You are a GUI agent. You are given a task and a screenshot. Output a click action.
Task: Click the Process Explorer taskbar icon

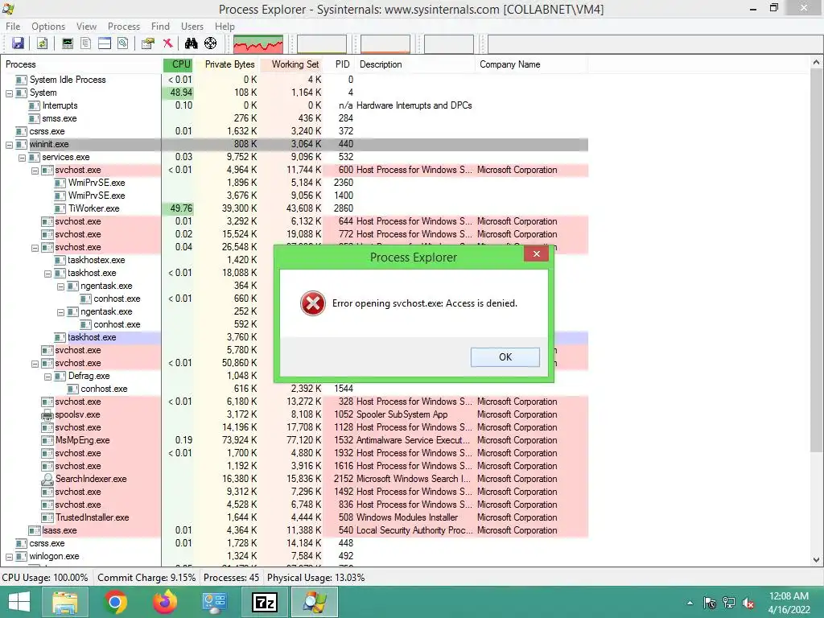pyautogui.click(x=315, y=602)
